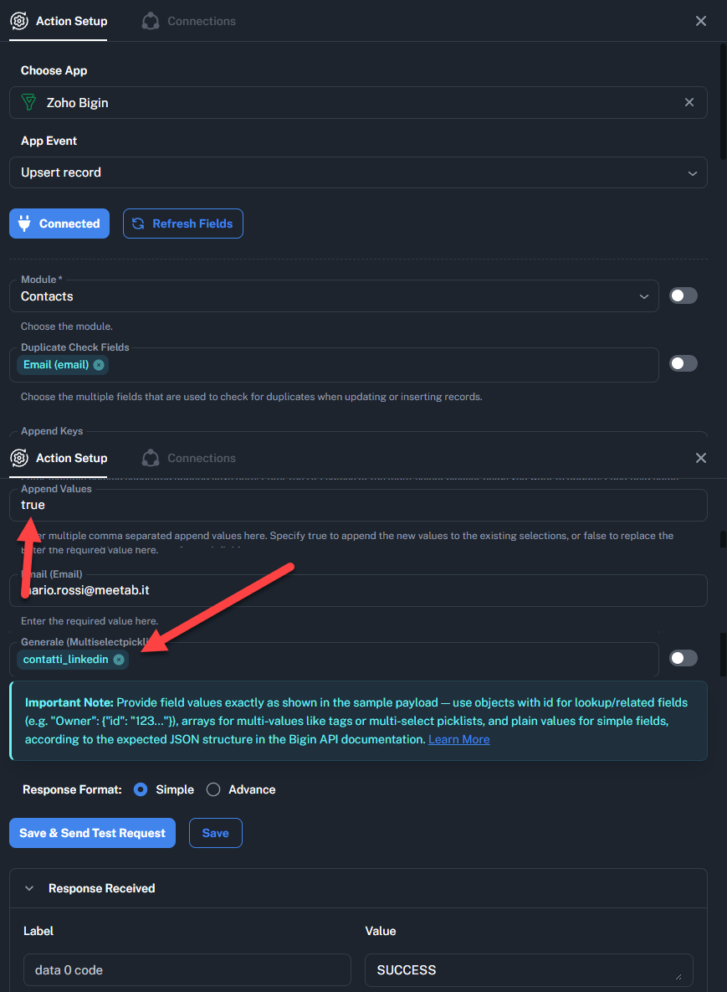Click the Zoho Bigin app logo icon
This screenshot has height=992, width=727.
point(29,103)
